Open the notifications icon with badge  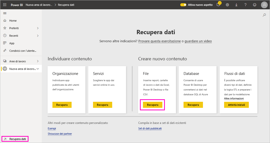(219, 5)
